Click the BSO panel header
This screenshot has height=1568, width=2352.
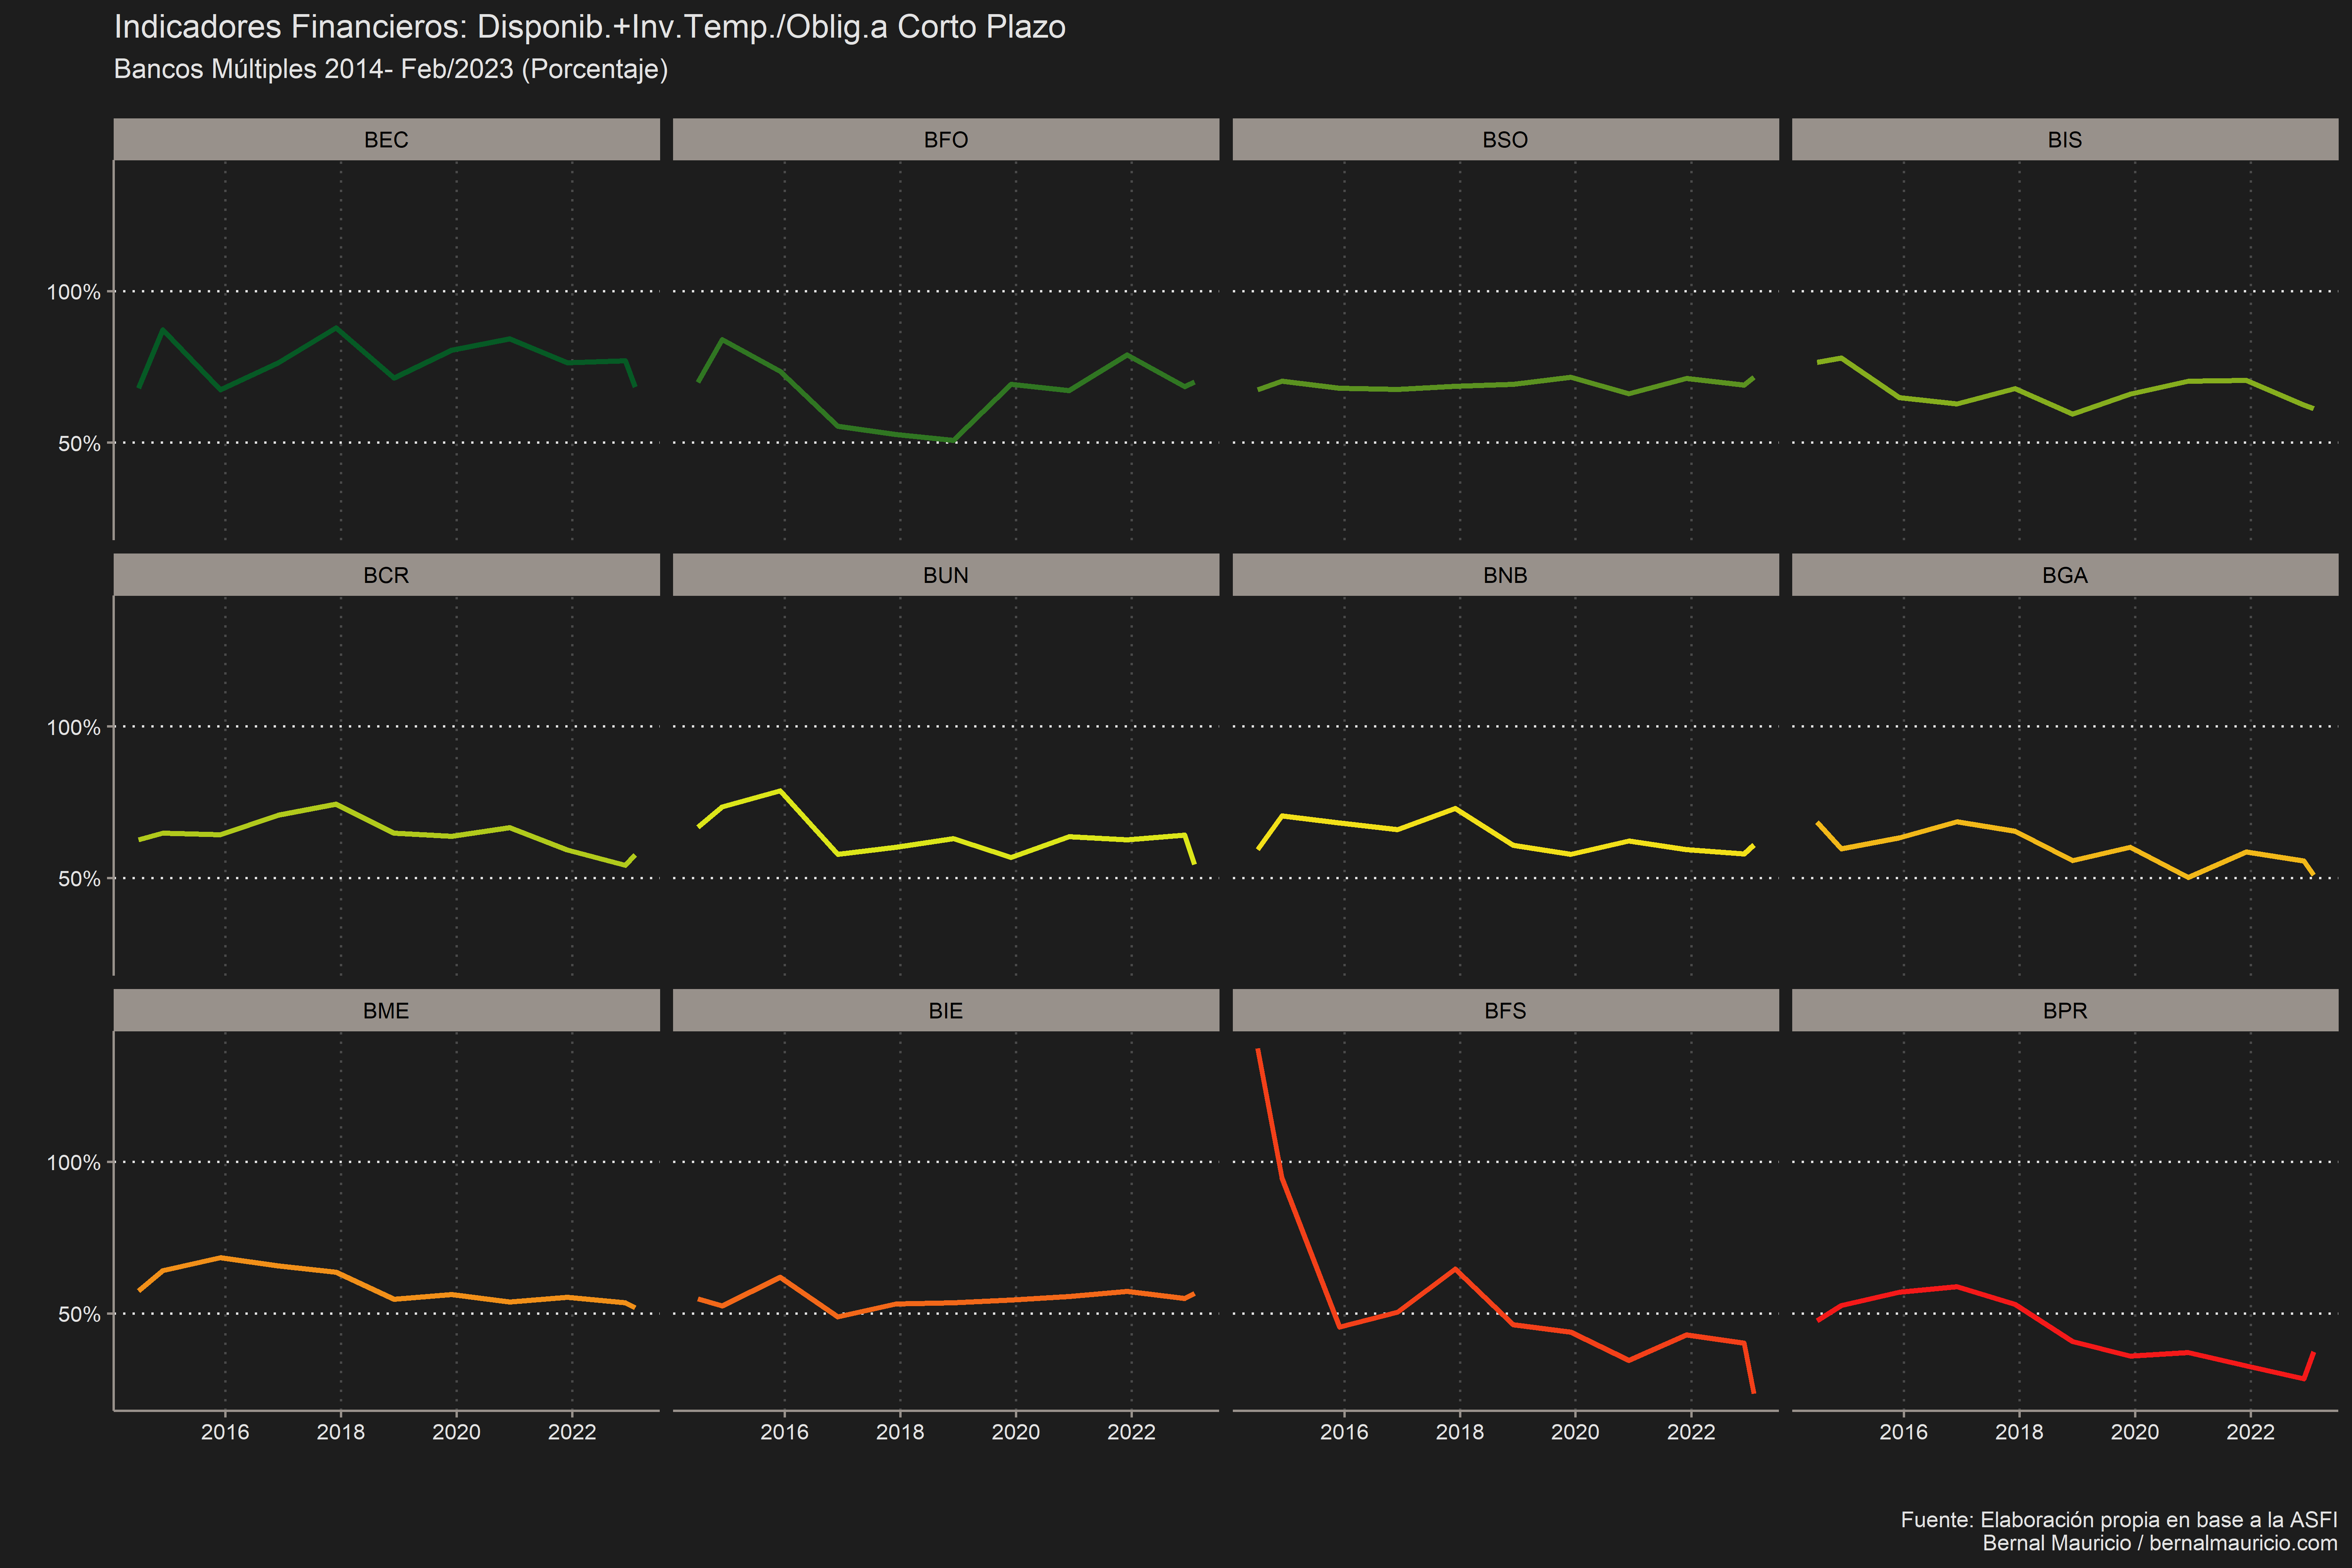tap(1505, 139)
